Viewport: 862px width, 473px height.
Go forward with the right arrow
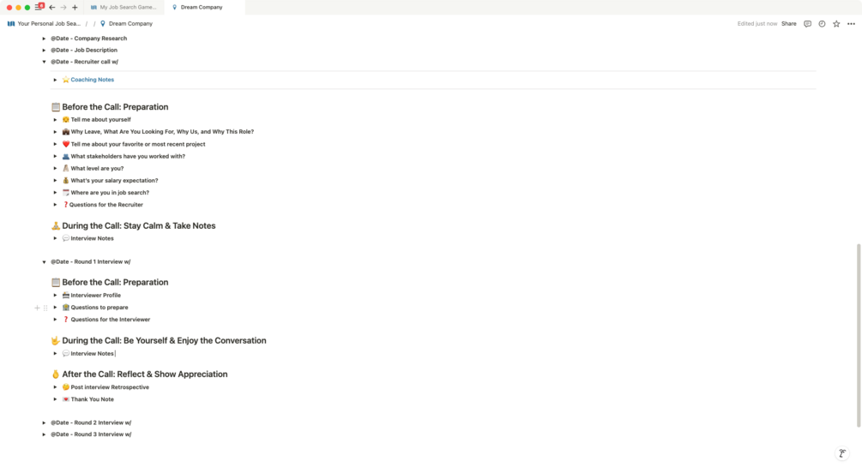pos(63,8)
